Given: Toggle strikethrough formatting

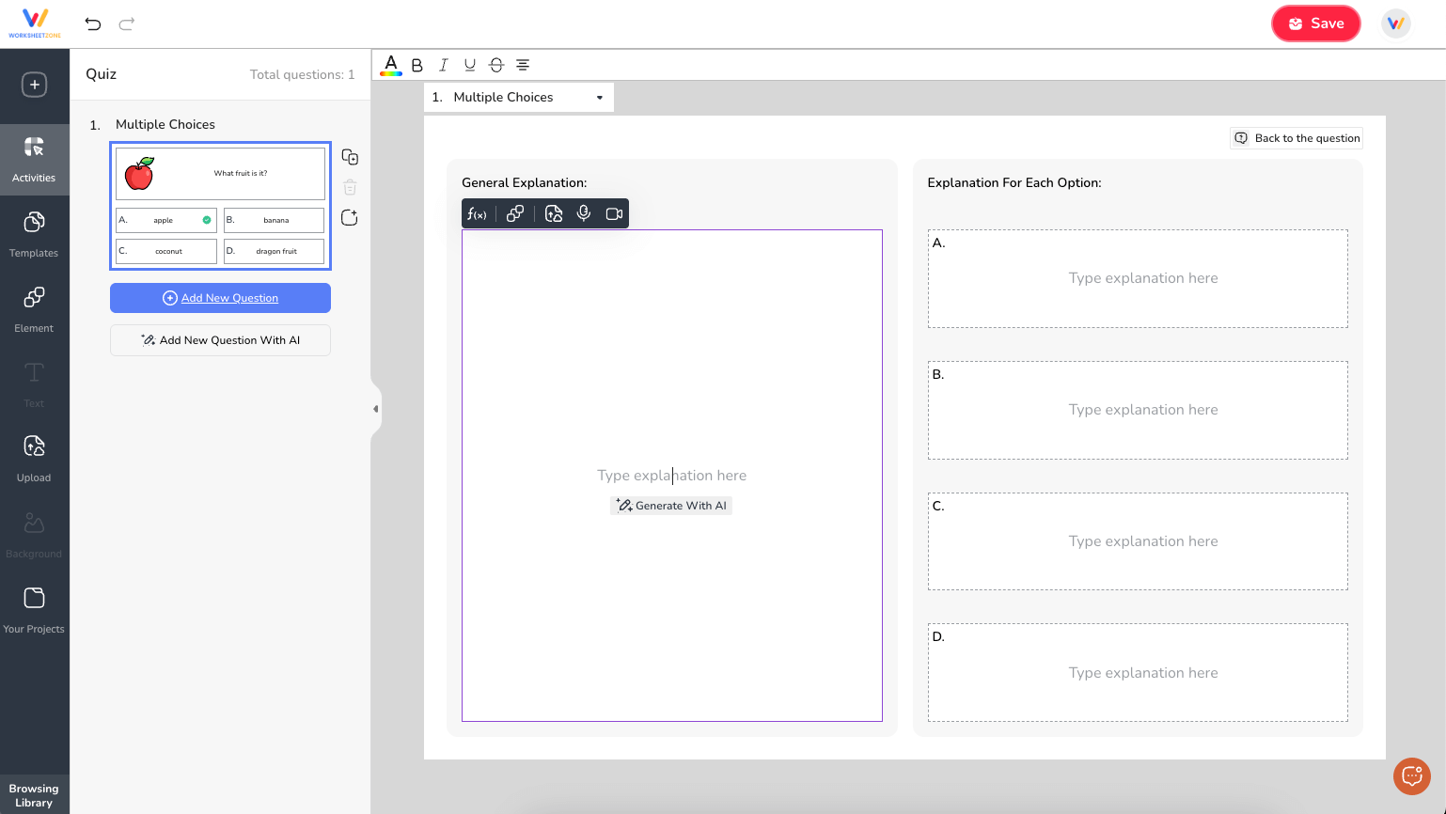Looking at the screenshot, I should (496, 65).
